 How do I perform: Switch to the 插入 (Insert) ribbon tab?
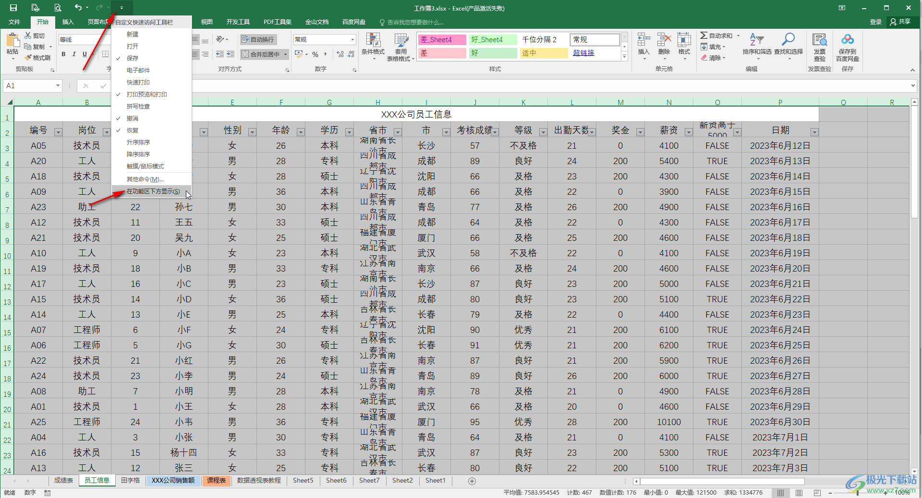click(68, 22)
